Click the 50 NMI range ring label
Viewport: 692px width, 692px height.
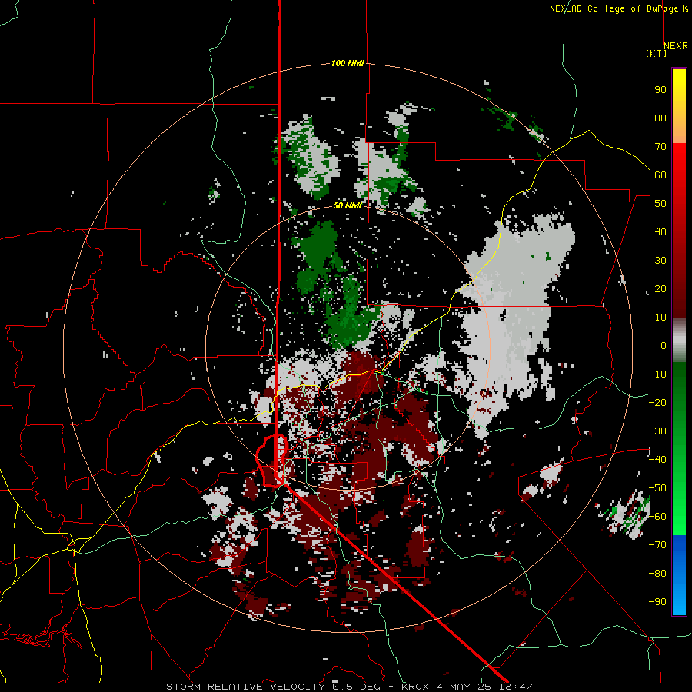348,205
